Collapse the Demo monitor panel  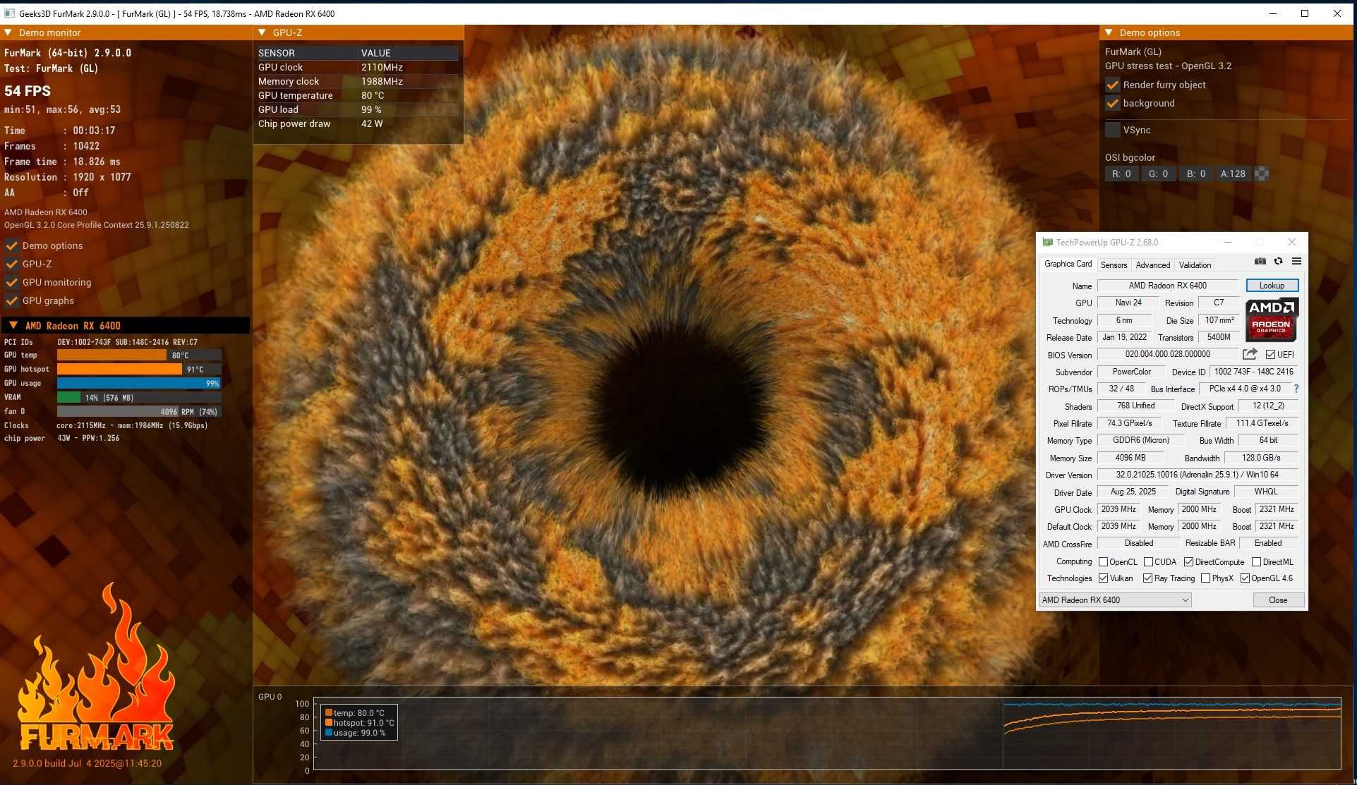pos(8,32)
